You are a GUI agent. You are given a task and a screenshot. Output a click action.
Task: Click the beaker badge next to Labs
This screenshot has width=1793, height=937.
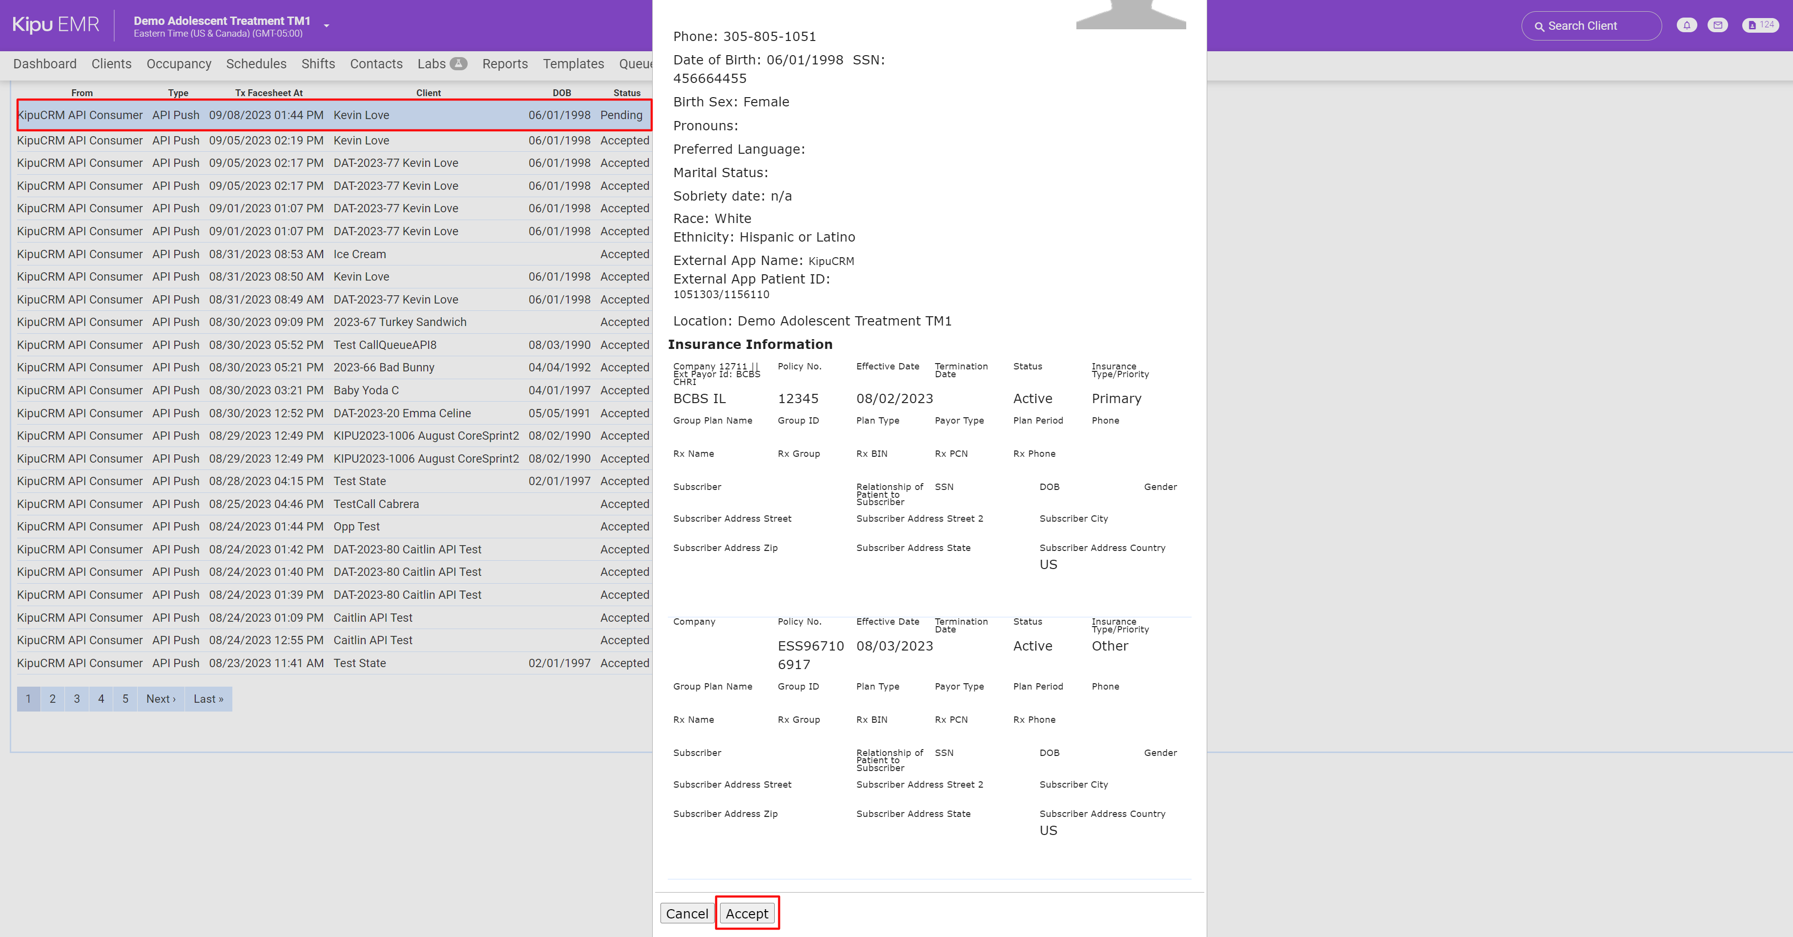[459, 63]
